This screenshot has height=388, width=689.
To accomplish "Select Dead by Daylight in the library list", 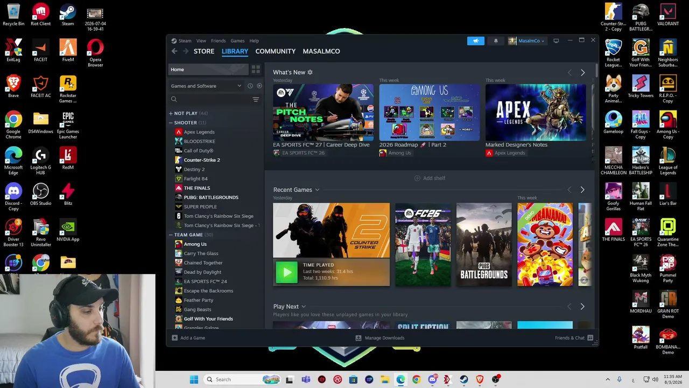I will coord(202,272).
